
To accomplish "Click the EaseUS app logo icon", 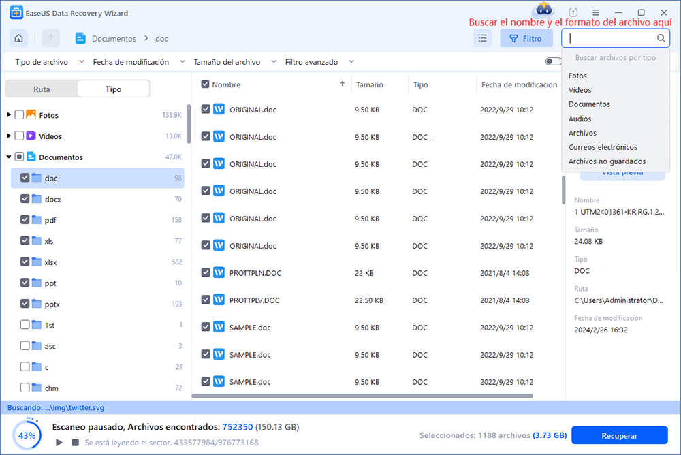I will 16,13.
